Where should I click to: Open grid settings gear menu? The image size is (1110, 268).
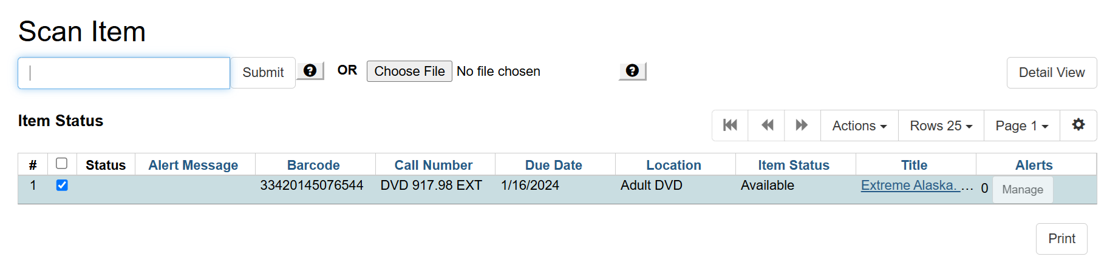pos(1078,125)
